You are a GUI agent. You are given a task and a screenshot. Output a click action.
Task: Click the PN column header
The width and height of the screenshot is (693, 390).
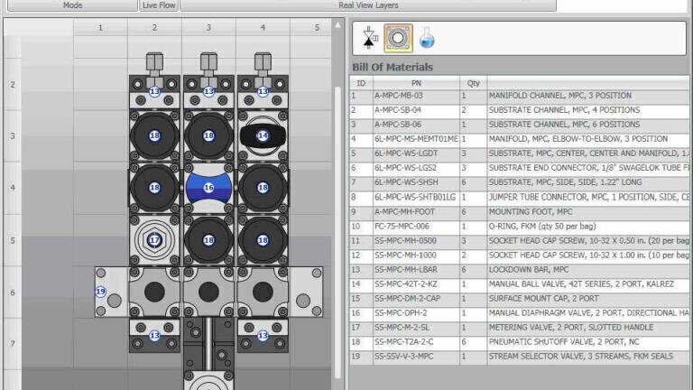click(416, 83)
